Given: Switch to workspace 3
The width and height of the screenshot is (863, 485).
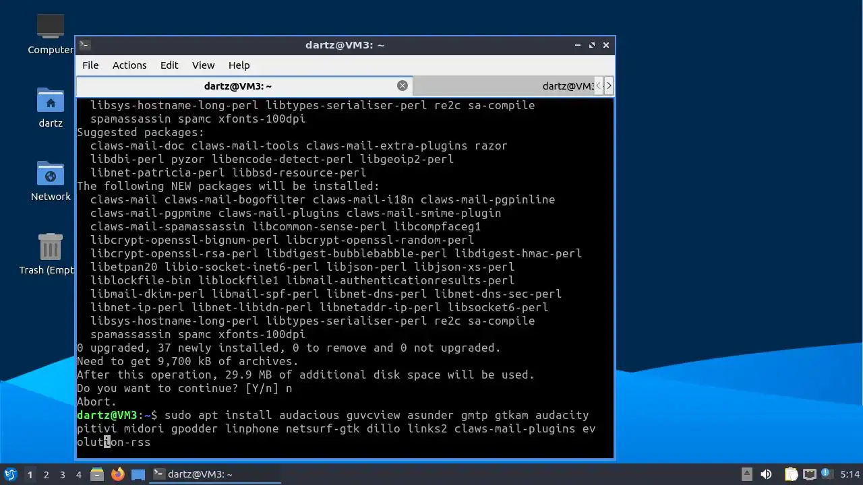Looking at the screenshot, I should click(x=62, y=474).
